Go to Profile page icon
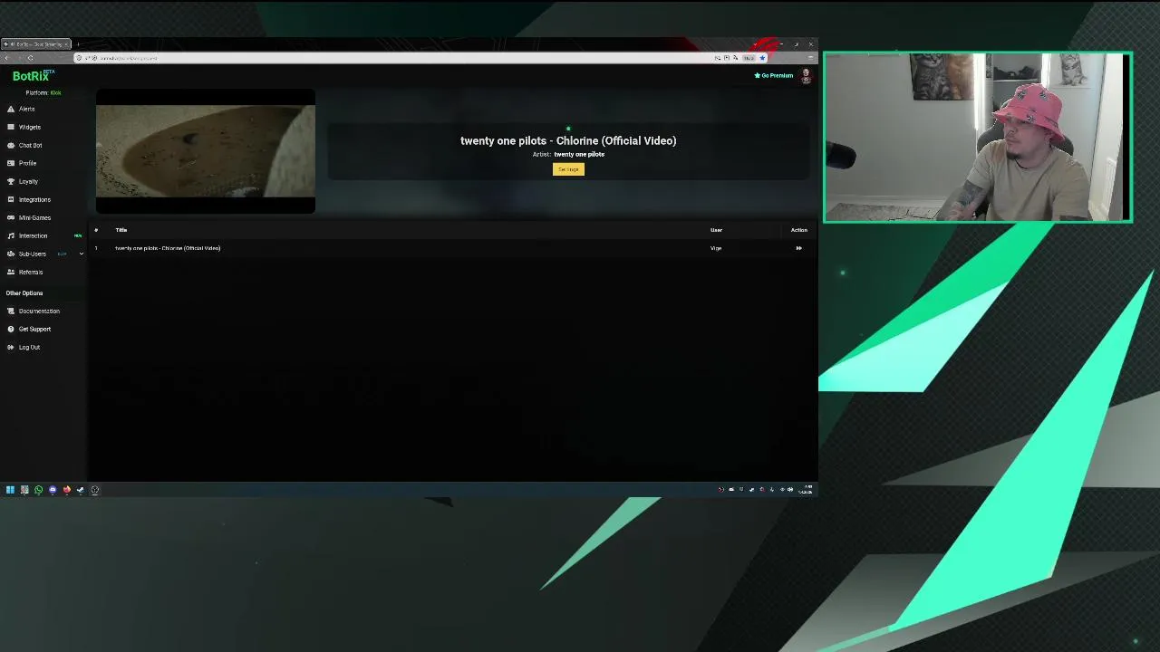 tap(11, 163)
